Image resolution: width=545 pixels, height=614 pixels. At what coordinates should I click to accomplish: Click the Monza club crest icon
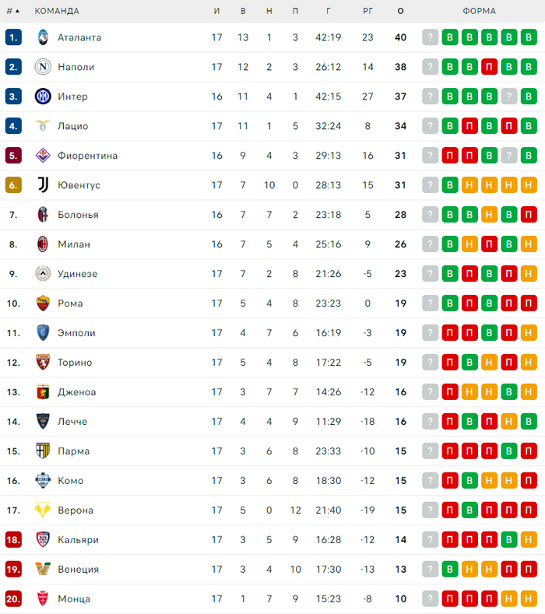click(x=42, y=599)
